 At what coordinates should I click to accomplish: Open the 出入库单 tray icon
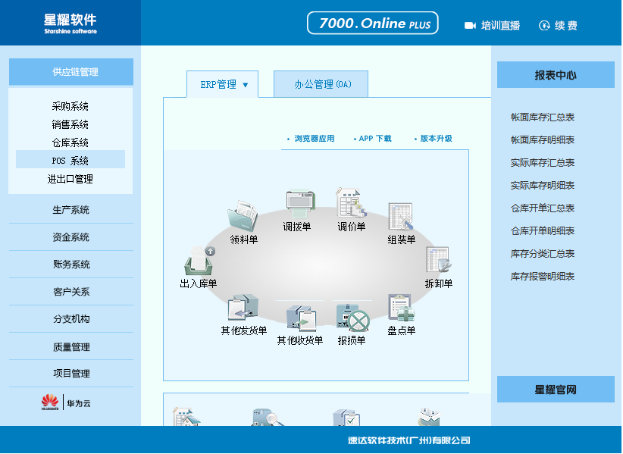click(199, 260)
